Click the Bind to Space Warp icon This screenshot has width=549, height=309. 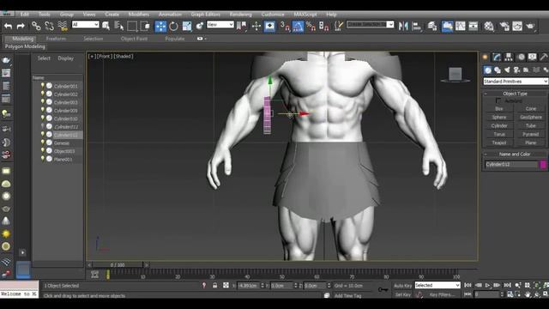click(x=63, y=26)
